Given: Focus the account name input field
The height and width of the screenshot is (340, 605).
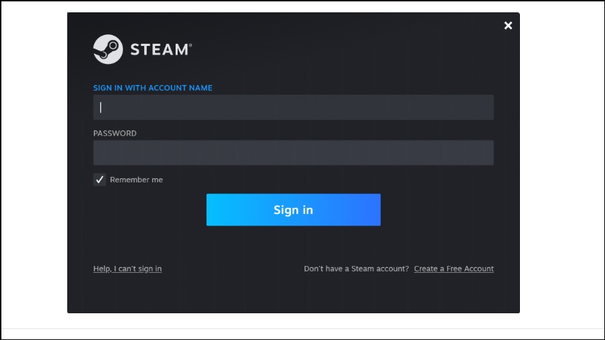Looking at the screenshot, I should click(x=294, y=107).
